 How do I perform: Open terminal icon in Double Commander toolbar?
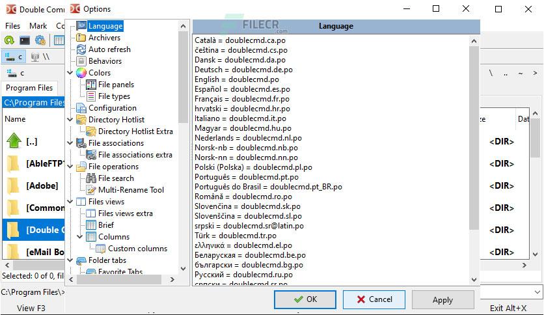point(25,40)
